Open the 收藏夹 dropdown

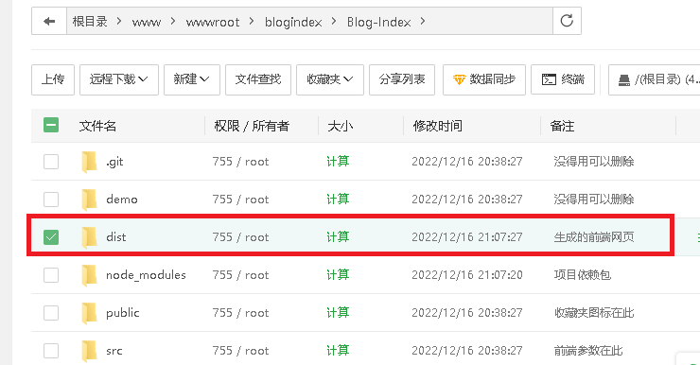(x=330, y=79)
